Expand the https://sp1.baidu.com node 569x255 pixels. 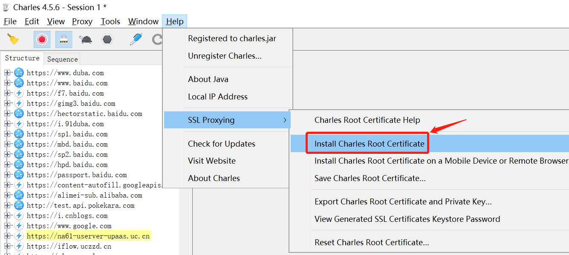[x=7, y=134]
